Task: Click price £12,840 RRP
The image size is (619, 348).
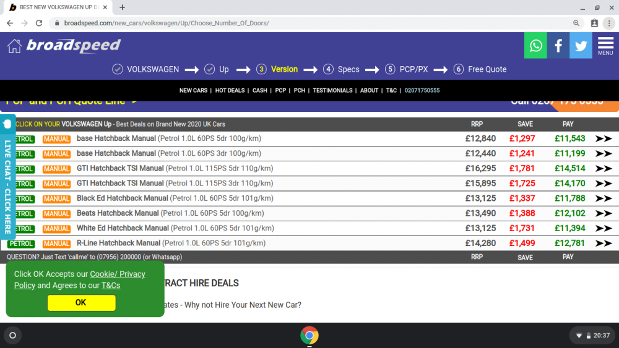Action: (480, 138)
